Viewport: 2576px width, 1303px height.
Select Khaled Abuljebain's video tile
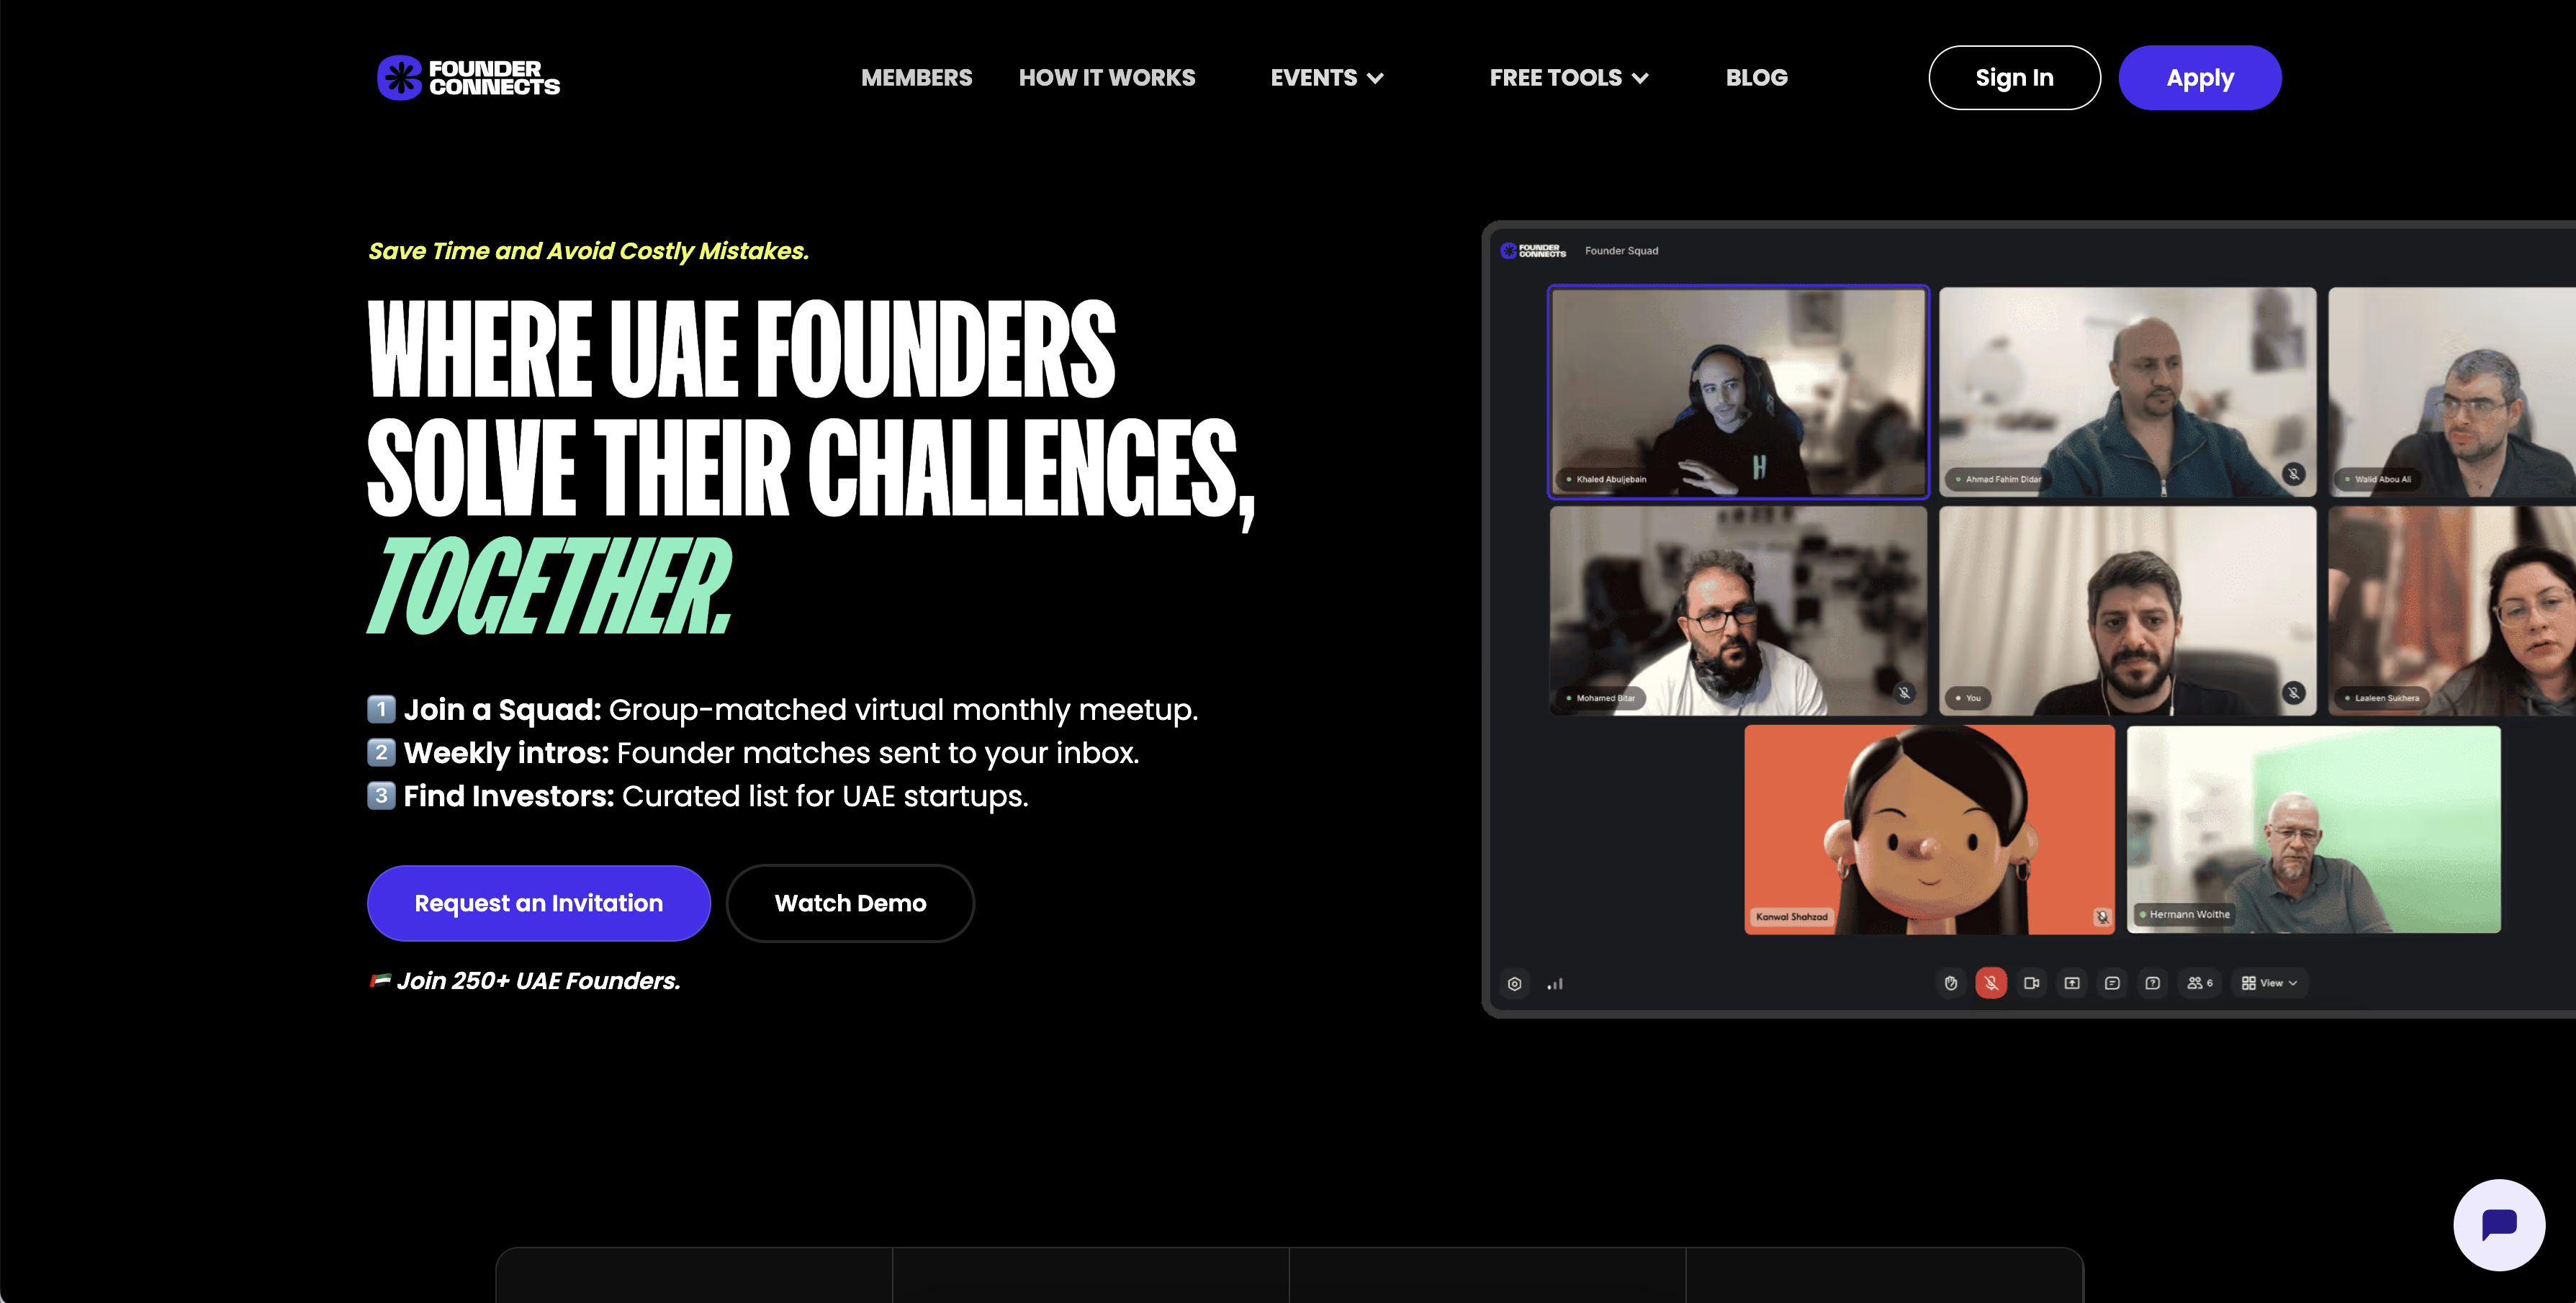(x=1738, y=392)
